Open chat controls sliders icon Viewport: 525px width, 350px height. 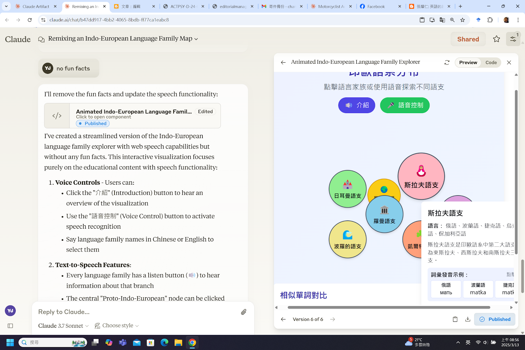pos(513,39)
